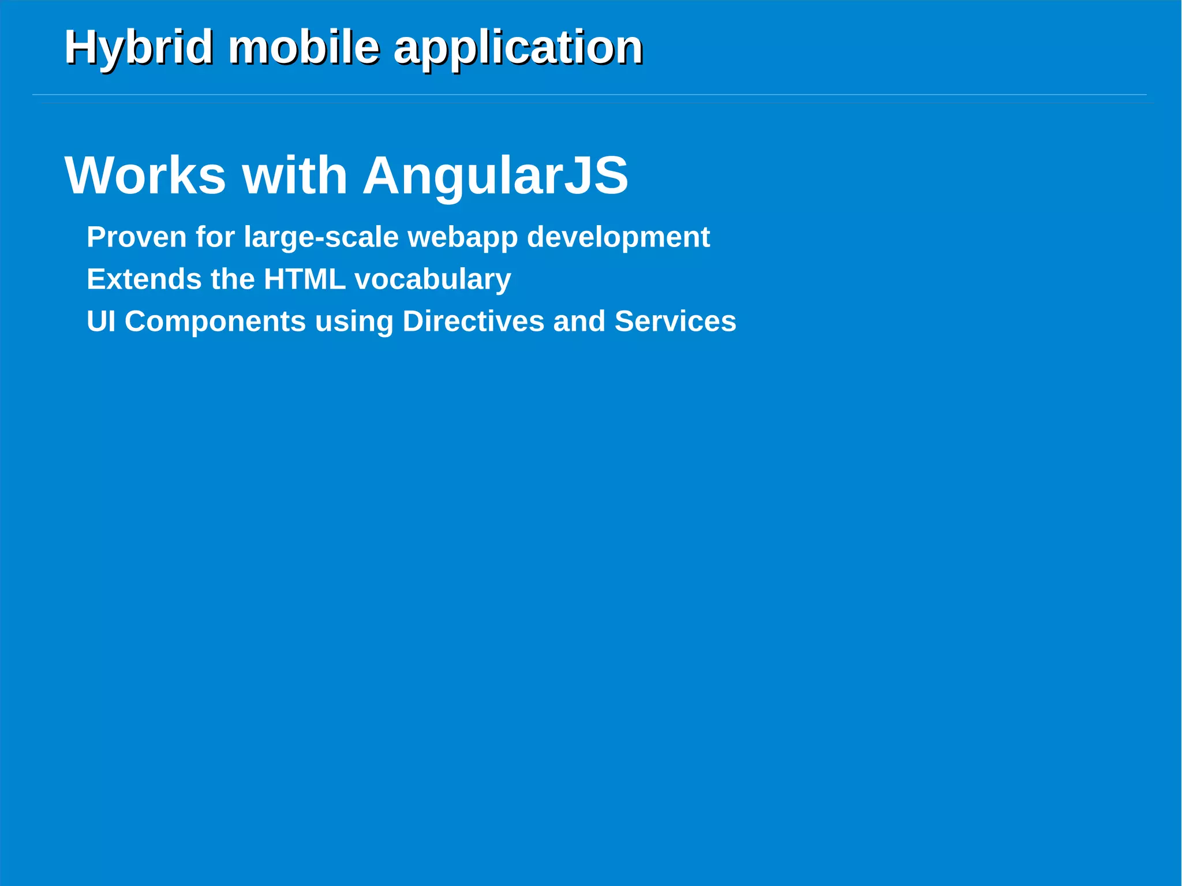Click the word 'application' in the title
Screen dimensions: 1182x886
pyautogui.click(x=518, y=47)
